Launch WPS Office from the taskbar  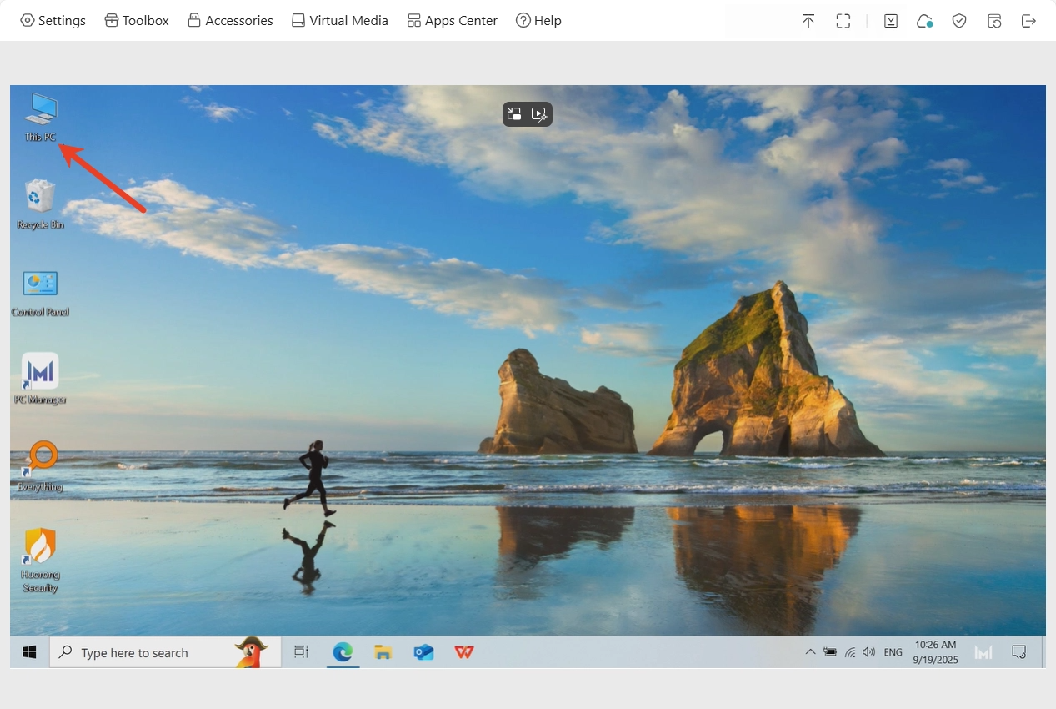tap(464, 652)
